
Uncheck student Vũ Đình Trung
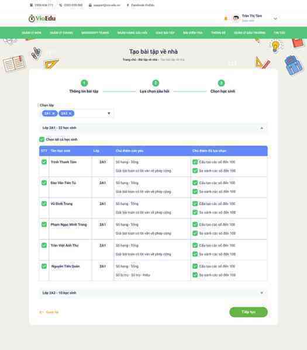tap(44, 203)
